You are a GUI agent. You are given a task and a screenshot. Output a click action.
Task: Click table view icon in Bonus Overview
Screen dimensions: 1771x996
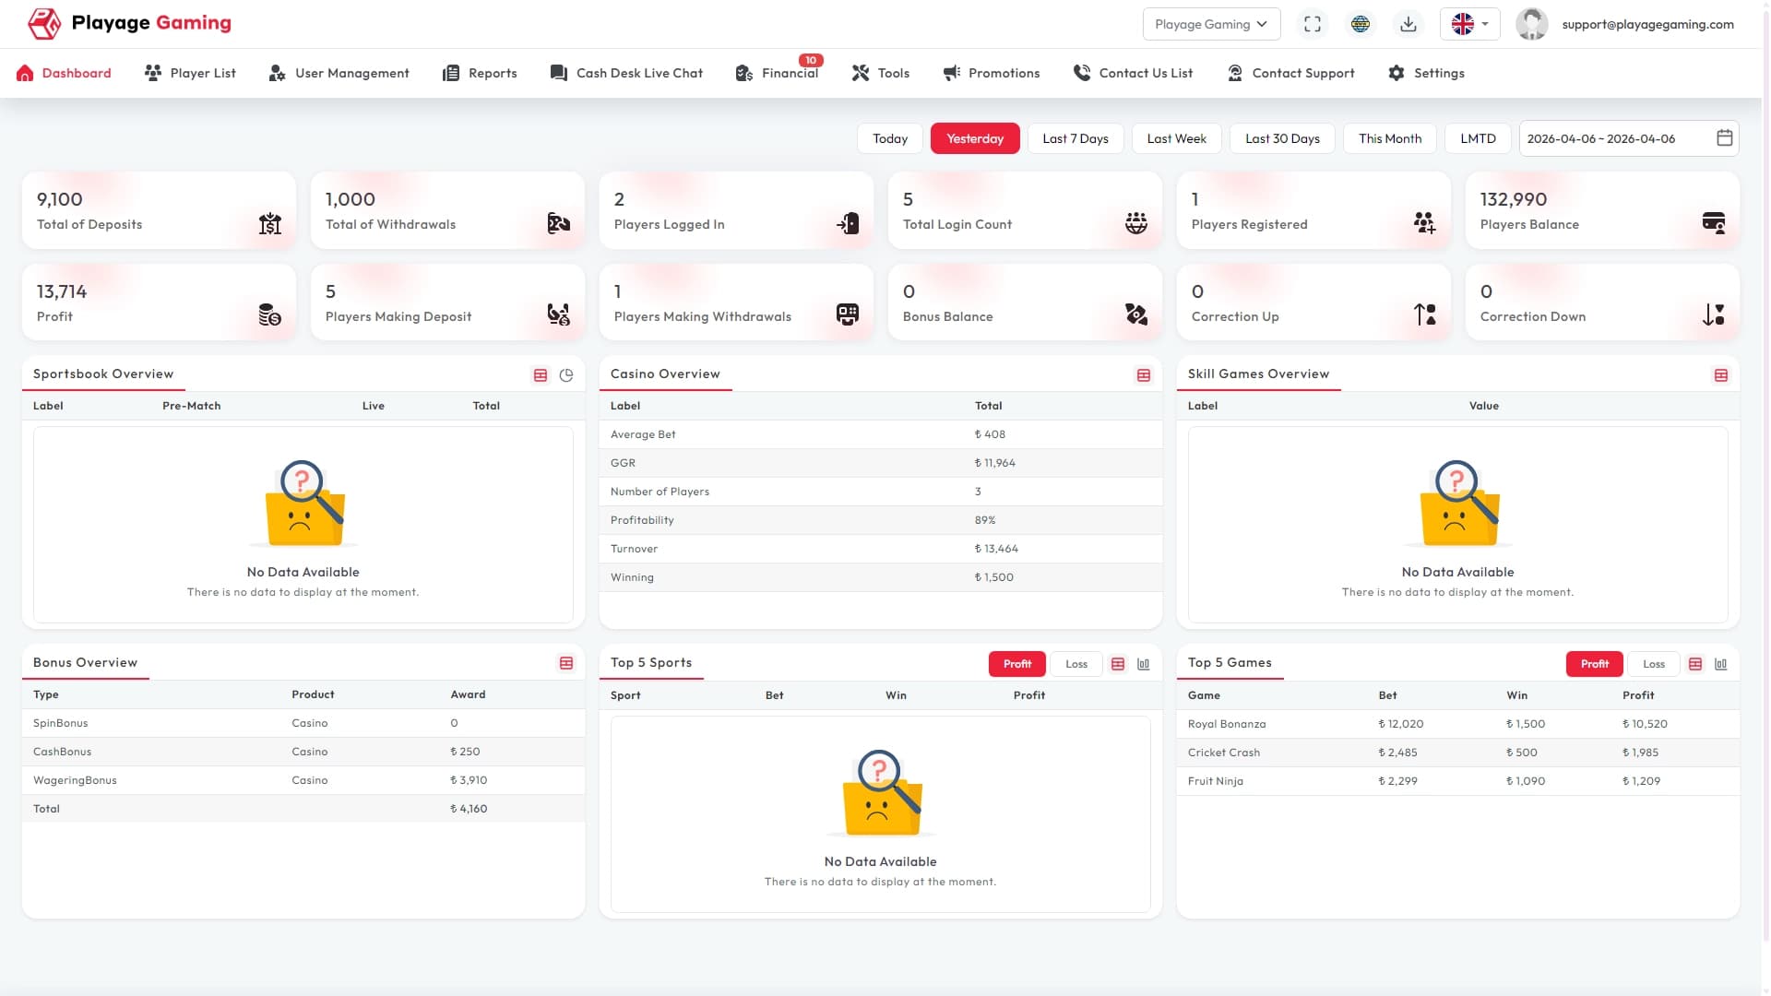coord(566,664)
